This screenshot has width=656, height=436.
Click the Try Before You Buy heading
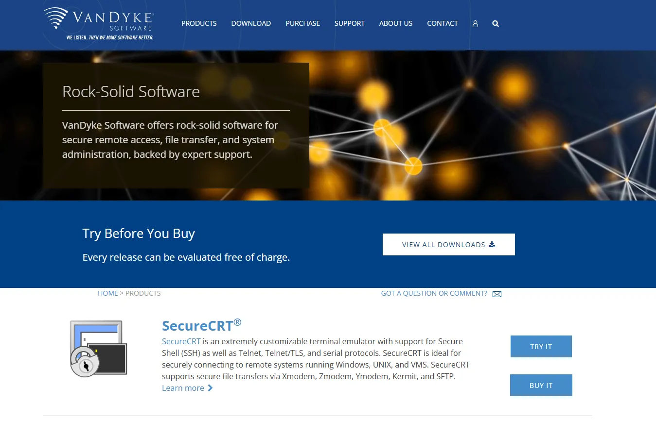coord(139,234)
